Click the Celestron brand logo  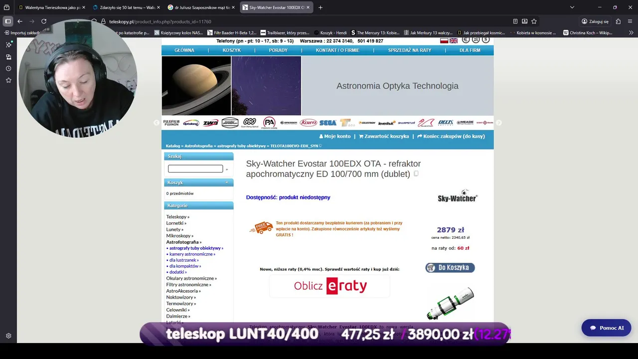367,123
